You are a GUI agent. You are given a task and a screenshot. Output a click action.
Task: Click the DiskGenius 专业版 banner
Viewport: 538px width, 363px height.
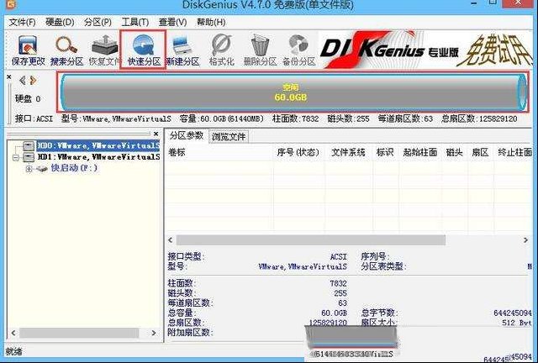pos(425,49)
